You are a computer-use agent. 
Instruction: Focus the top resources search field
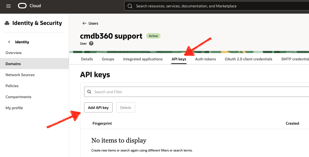(216, 6)
